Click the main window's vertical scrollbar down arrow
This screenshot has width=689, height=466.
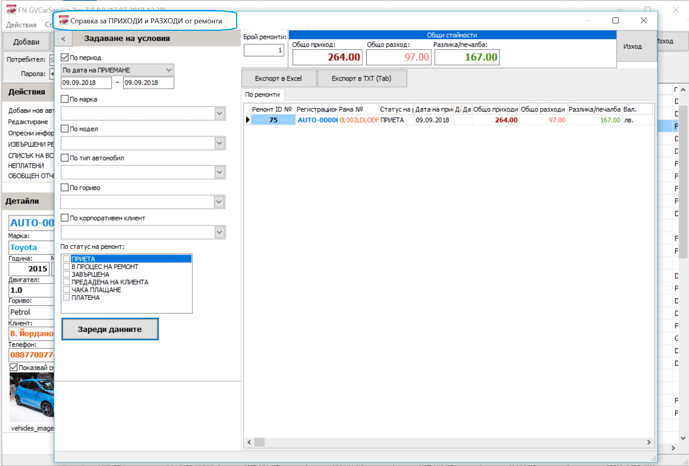(x=683, y=438)
